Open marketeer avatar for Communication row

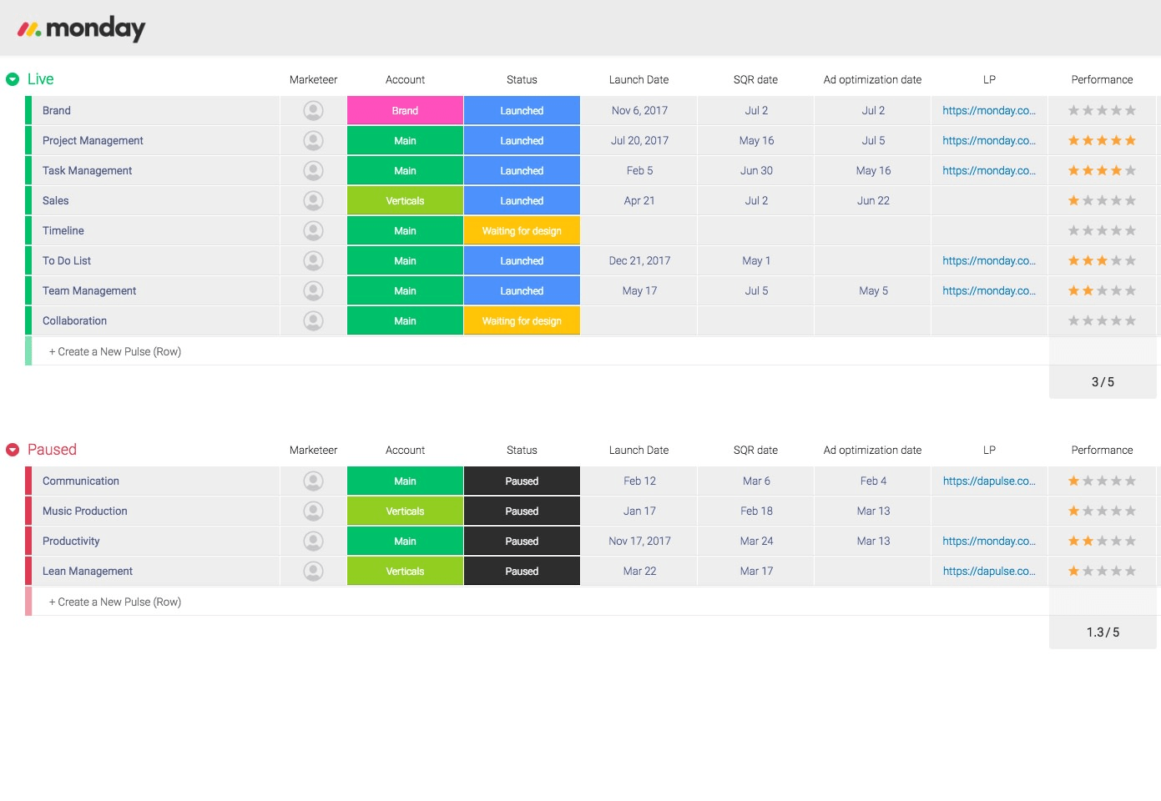pos(313,481)
